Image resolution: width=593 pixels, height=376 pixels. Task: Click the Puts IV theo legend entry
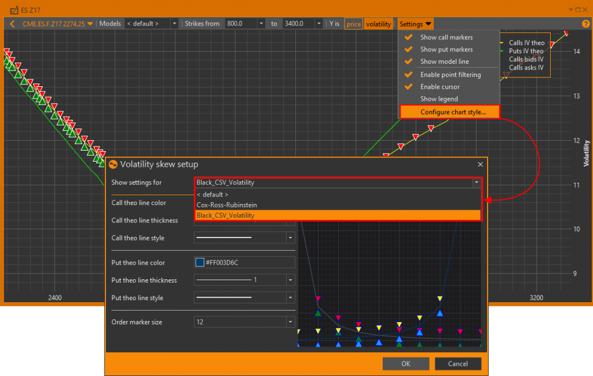pyautogui.click(x=526, y=51)
